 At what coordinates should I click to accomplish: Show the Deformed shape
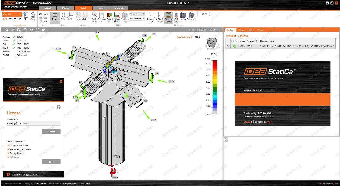(x=191, y=16)
